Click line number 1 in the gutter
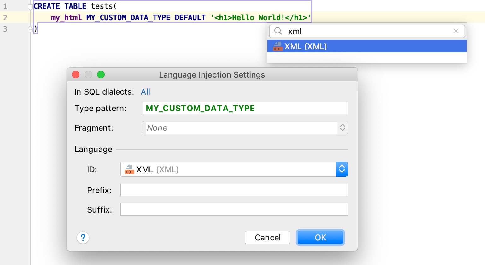485x265 pixels. (x=5, y=6)
